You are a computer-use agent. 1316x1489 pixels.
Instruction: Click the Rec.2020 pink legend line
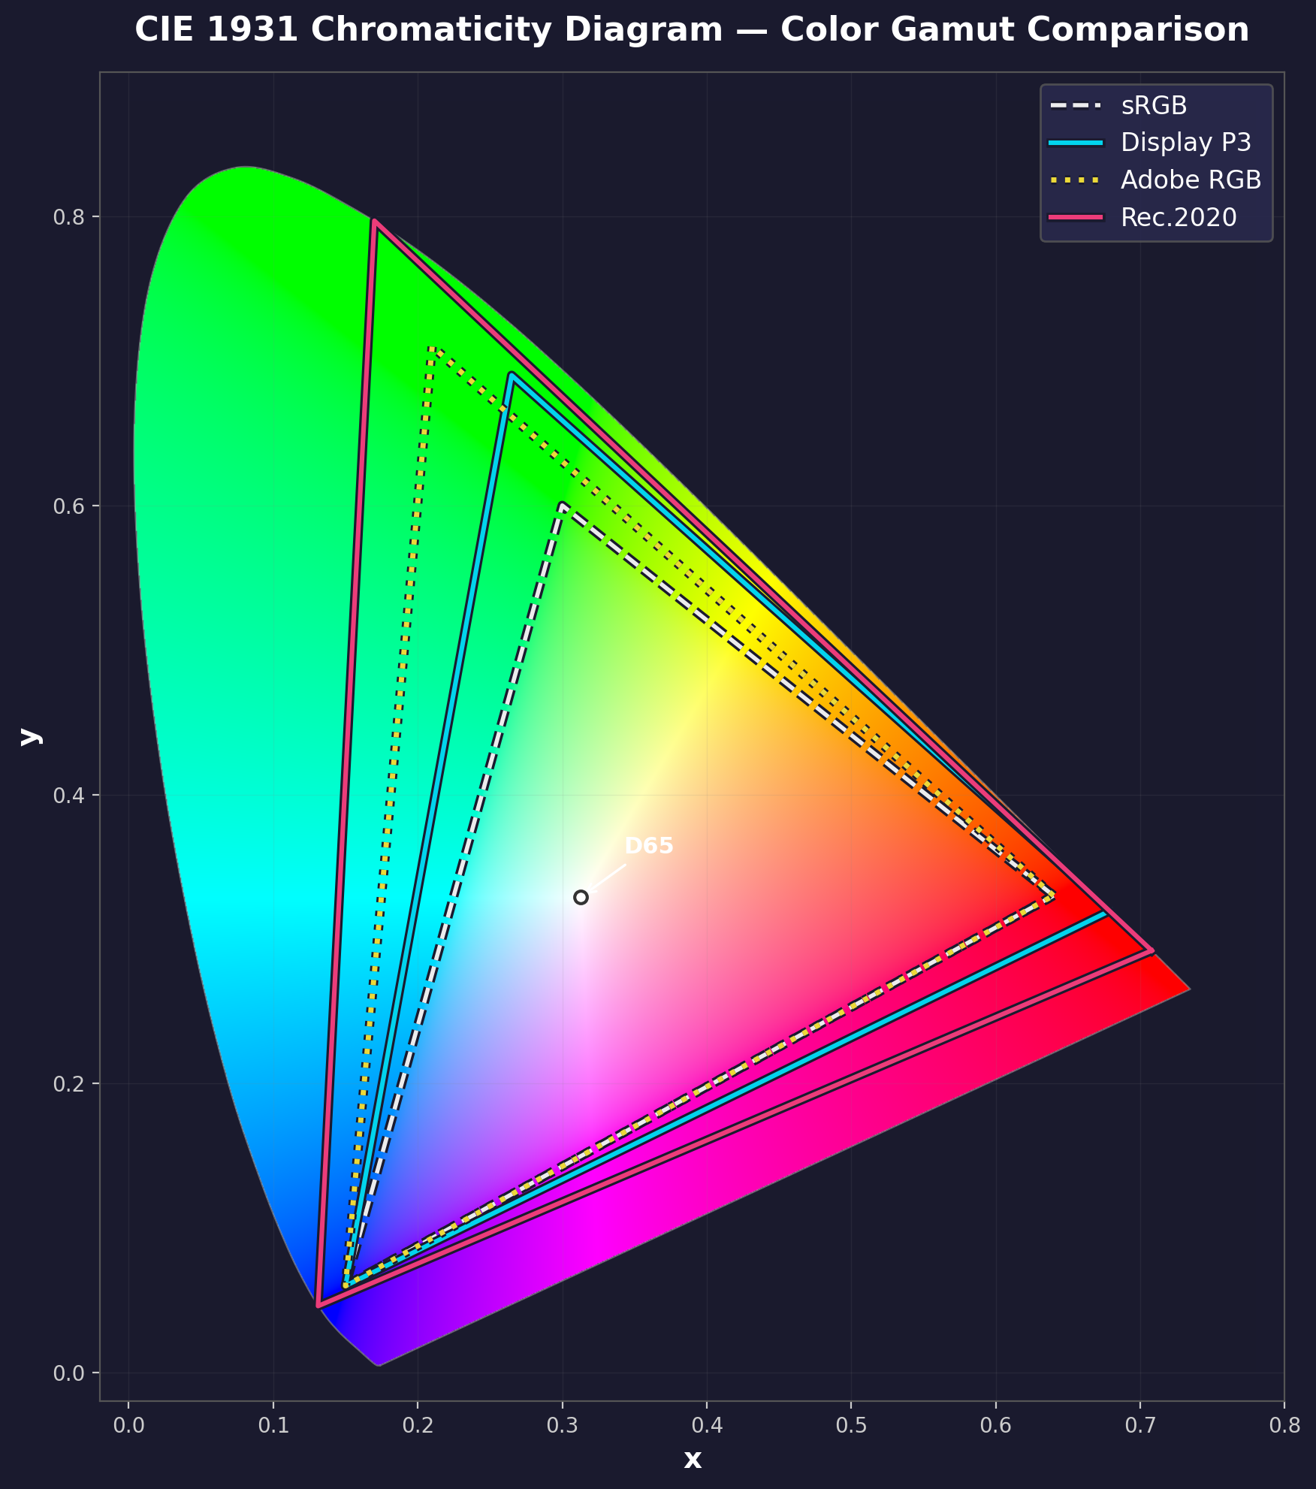point(1076,218)
